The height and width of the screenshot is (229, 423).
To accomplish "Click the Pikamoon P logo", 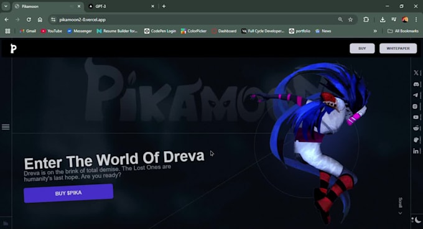I will tap(13, 49).
